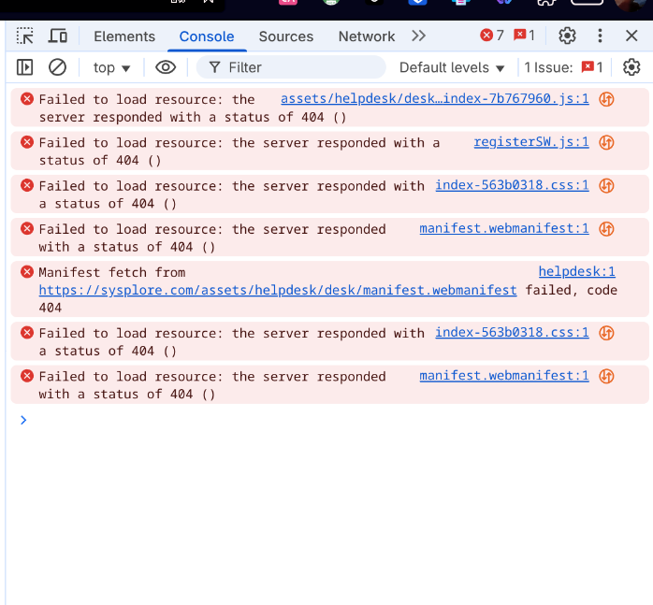The height and width of the screenshot is (605, 653).
Task: Open the helpdesk:1 source link
Action: [576, 272]
